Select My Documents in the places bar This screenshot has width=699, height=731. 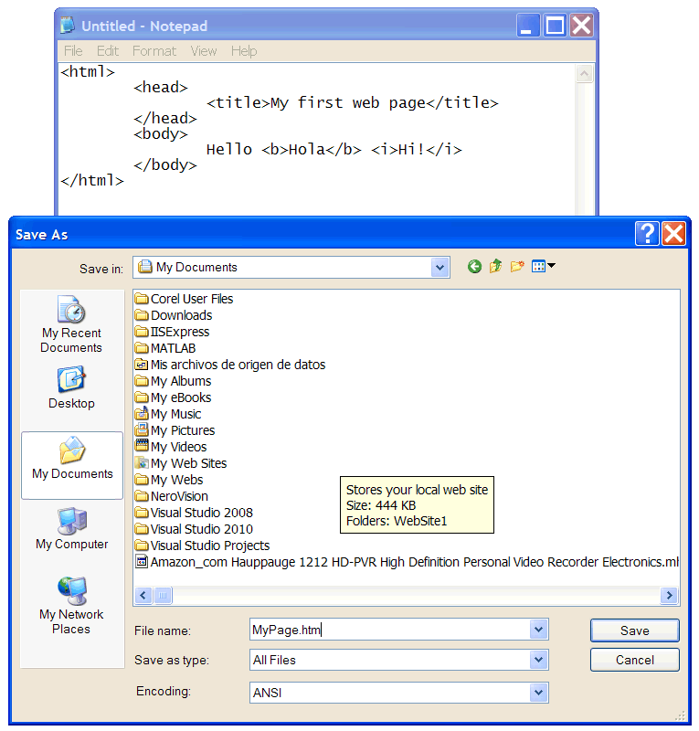coord(72,465)
